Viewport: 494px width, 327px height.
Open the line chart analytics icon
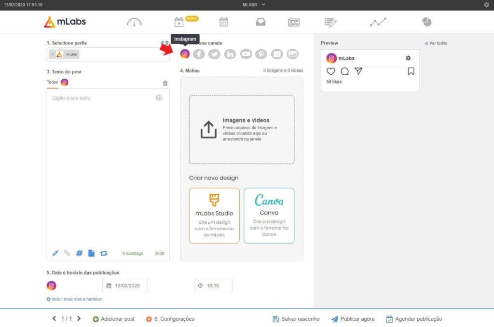coord(378,22)
